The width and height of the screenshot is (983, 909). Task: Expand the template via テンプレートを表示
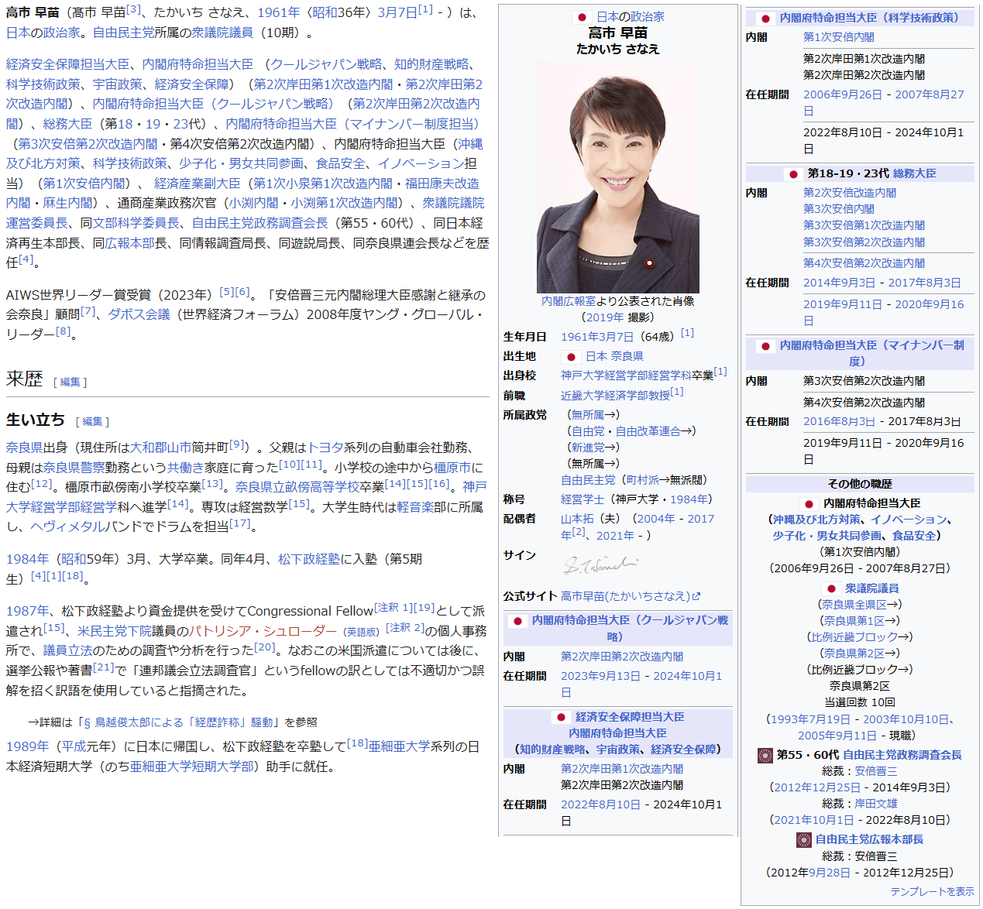tap(932, 892)
